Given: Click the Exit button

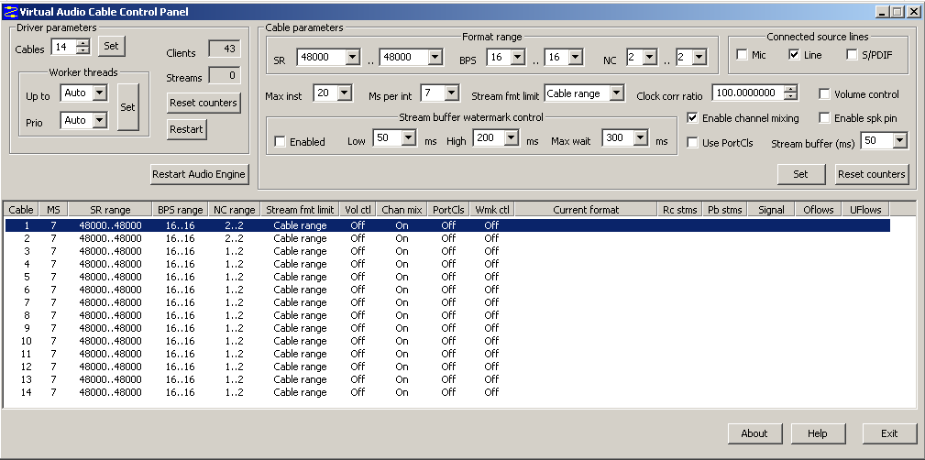Looking at the screenshot, I should 889,433.
